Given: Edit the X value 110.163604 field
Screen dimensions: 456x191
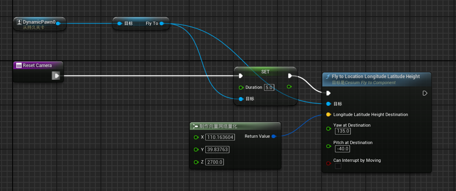Looking at the screenshot, I should pos(220,137).
